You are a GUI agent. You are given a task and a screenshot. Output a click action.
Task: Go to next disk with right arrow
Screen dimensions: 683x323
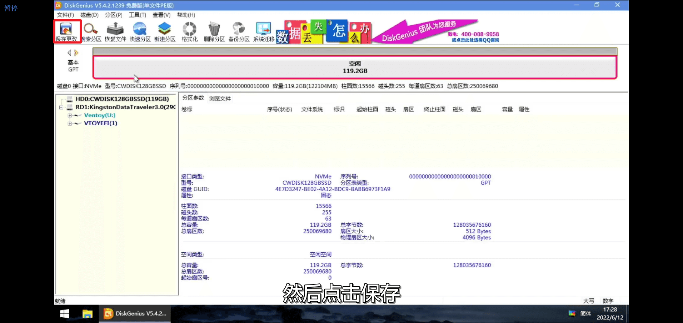(x=76, y=53)
